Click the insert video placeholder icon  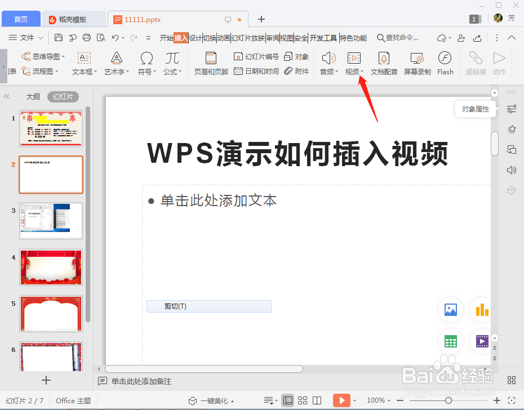(x=482, y=341)
